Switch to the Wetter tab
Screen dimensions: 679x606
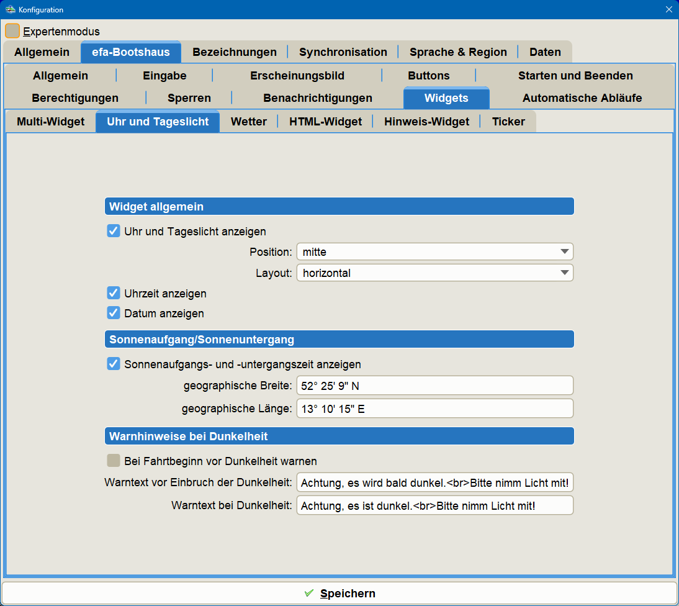click(x=248, y=122)
